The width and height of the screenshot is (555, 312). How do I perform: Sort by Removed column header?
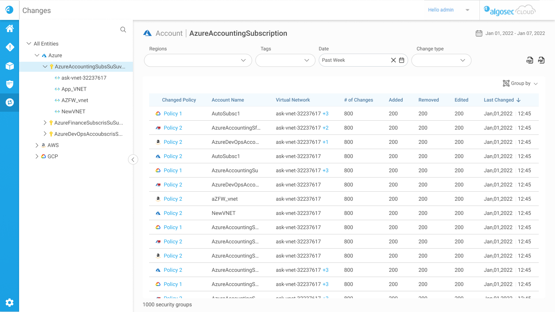click(x=429, y=100)
